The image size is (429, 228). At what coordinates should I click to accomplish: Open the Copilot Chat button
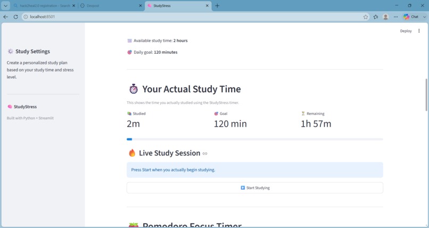[411, 17]
